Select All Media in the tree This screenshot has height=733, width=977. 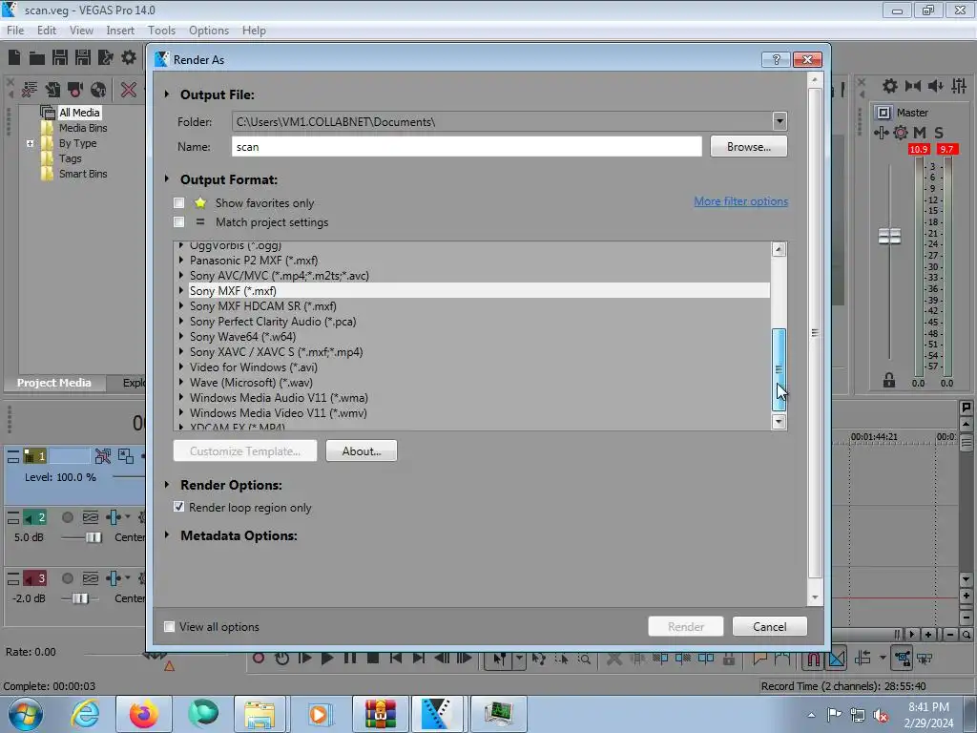(79, 113)
